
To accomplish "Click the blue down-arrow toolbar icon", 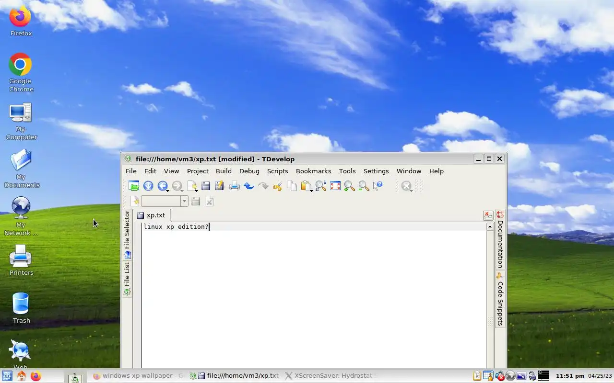I will click(x=148, y=186).
